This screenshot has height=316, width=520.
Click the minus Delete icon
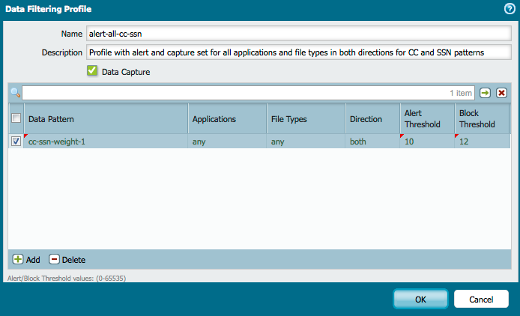click(x=54, y=260)
